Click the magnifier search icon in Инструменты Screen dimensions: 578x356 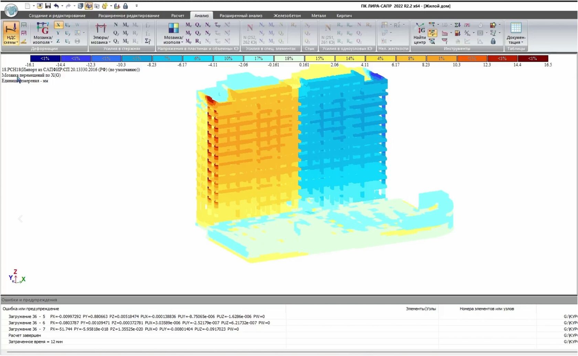click(x=432, y=41)
